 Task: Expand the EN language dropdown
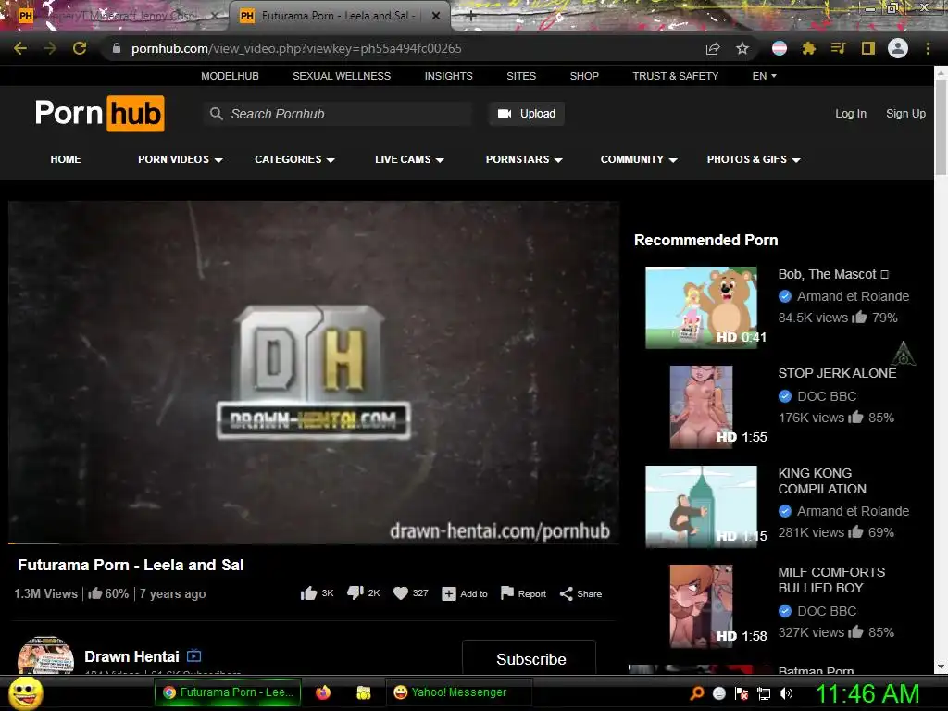pyautogui.click(x=764, y=76)
